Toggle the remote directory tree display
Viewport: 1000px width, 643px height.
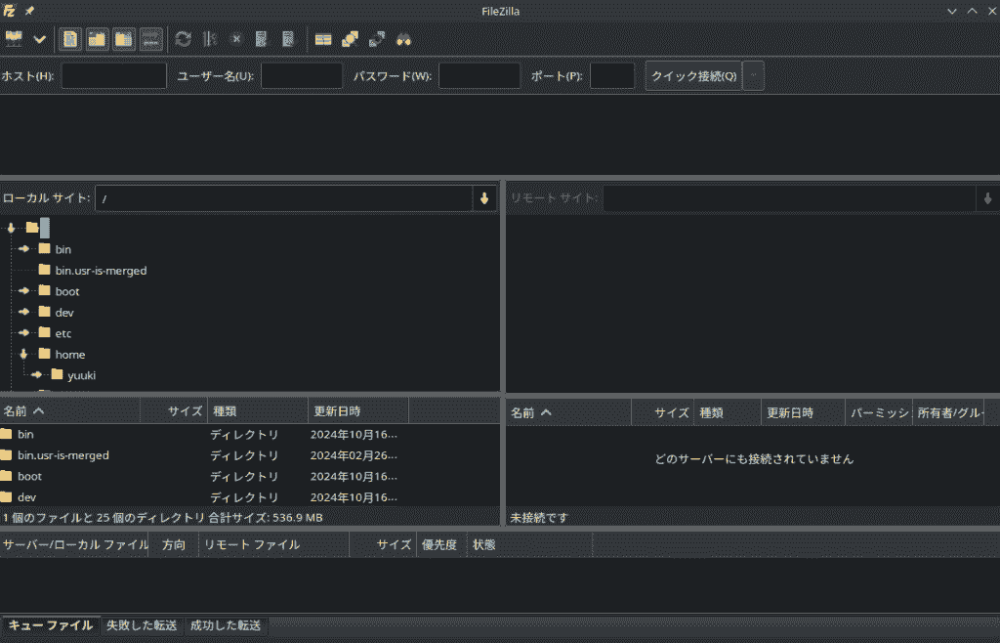coord(124,39)
